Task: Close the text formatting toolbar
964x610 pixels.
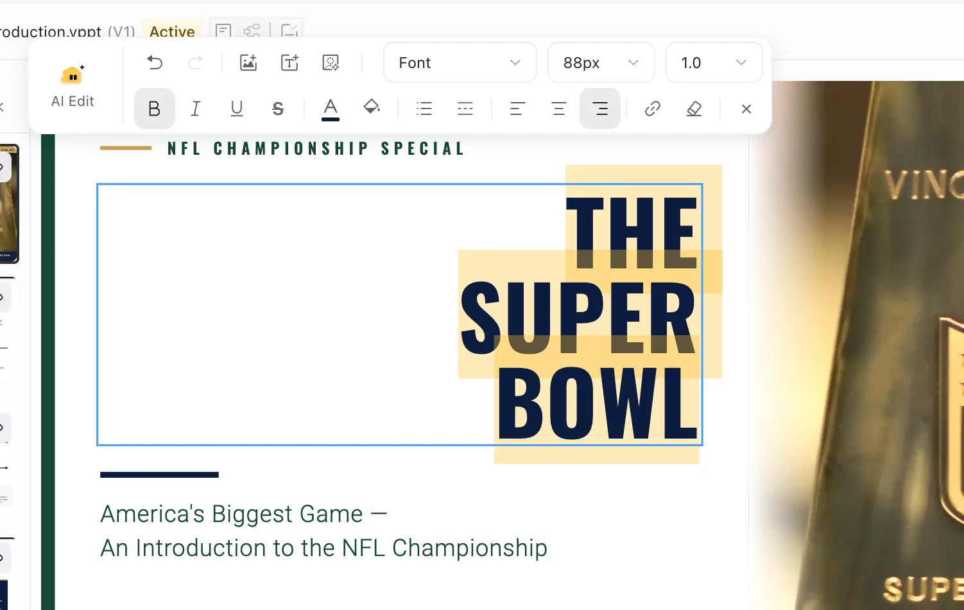Action: [x=746, y=109]
